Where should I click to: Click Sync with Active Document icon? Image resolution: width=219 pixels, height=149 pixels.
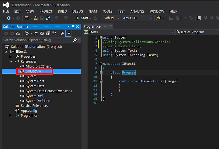point(36,33)
